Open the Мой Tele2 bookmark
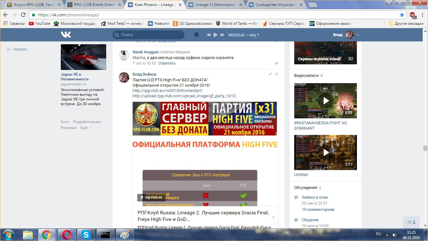Viewport: 428px width, 241px height. pos(122,24)
